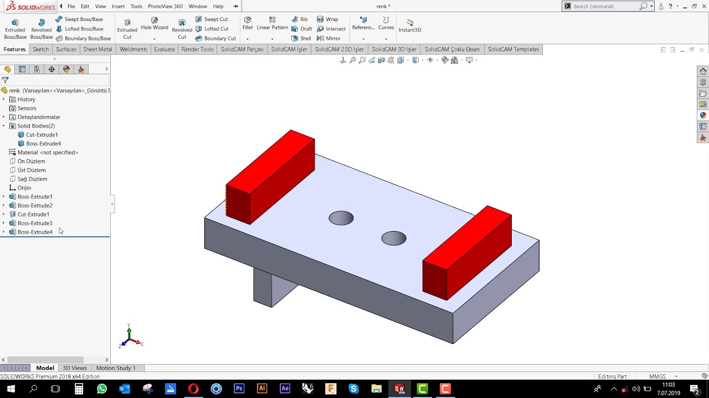
Task: Open the Curves dropdown arrow
Action: [386, 39]
